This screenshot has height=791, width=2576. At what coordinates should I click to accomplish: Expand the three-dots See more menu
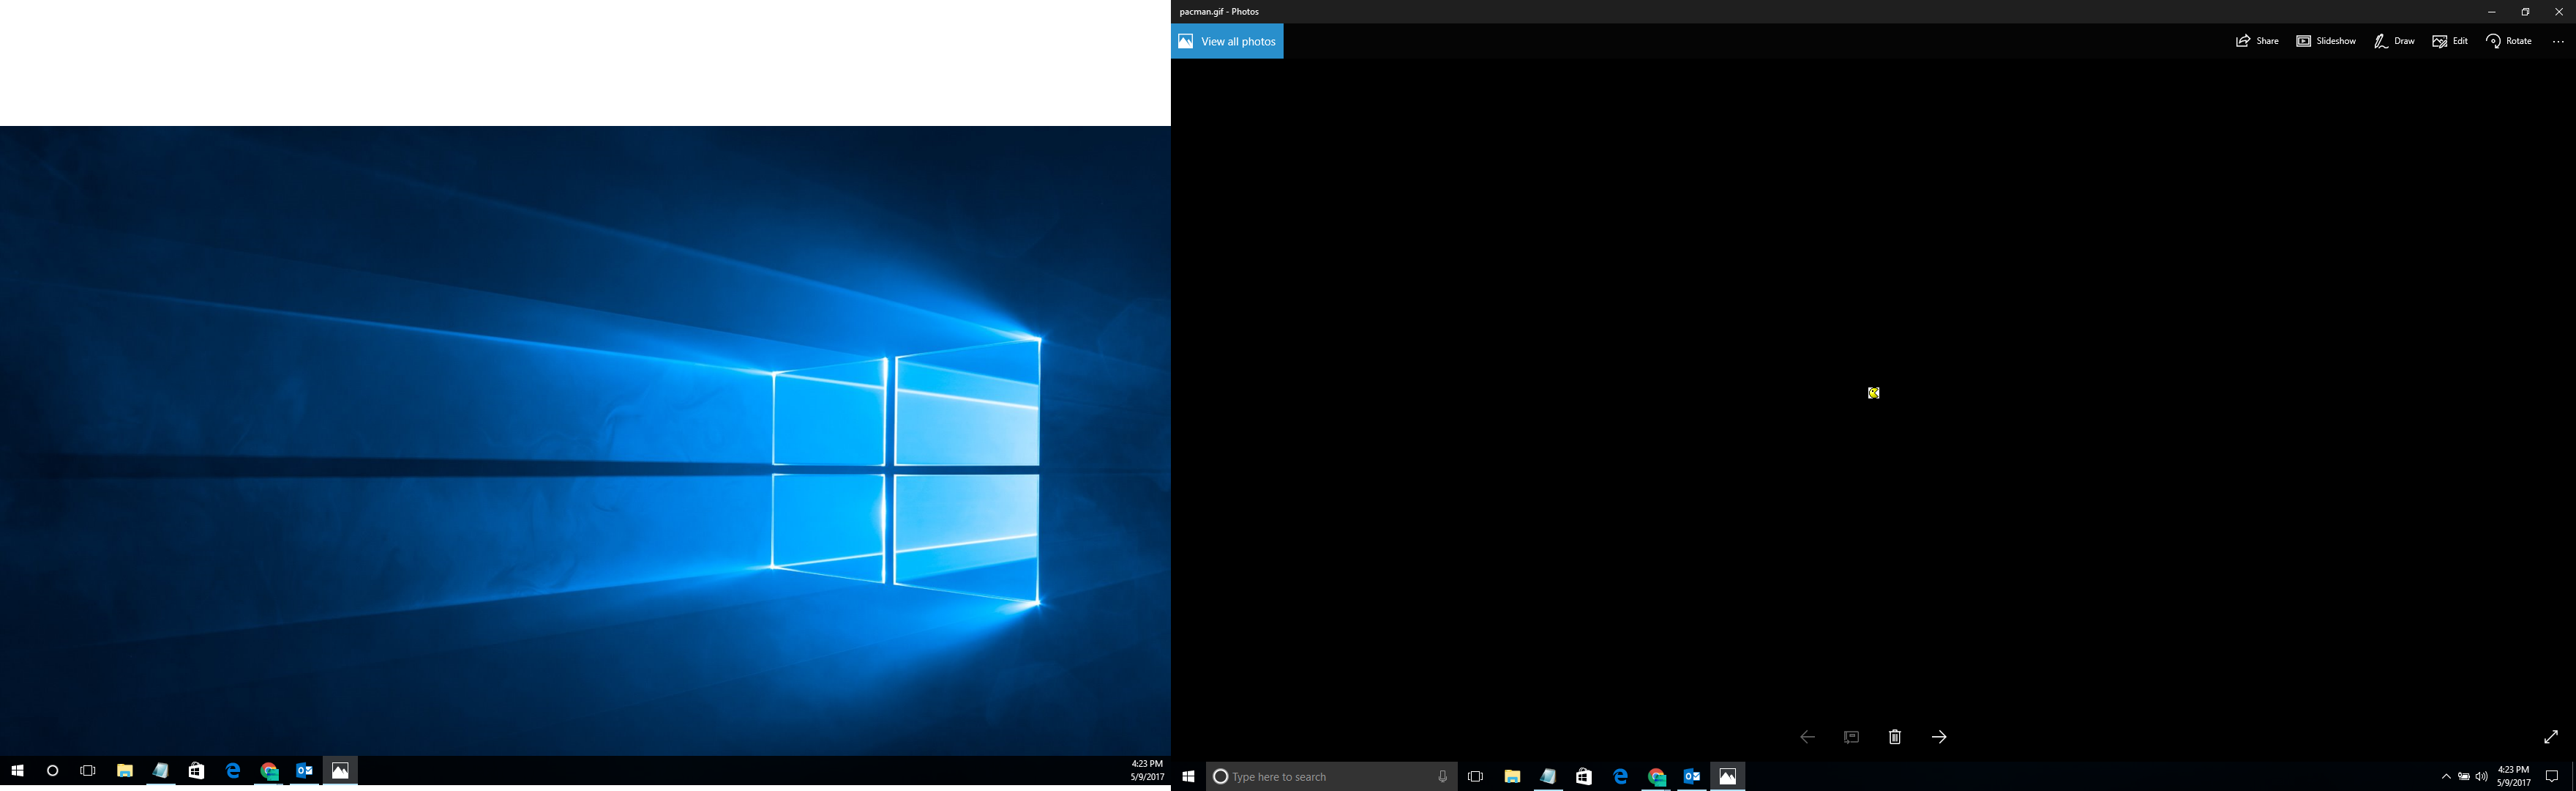pos(2558,41)
